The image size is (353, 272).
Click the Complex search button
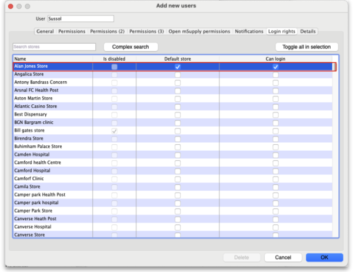(x=131, y=47)
